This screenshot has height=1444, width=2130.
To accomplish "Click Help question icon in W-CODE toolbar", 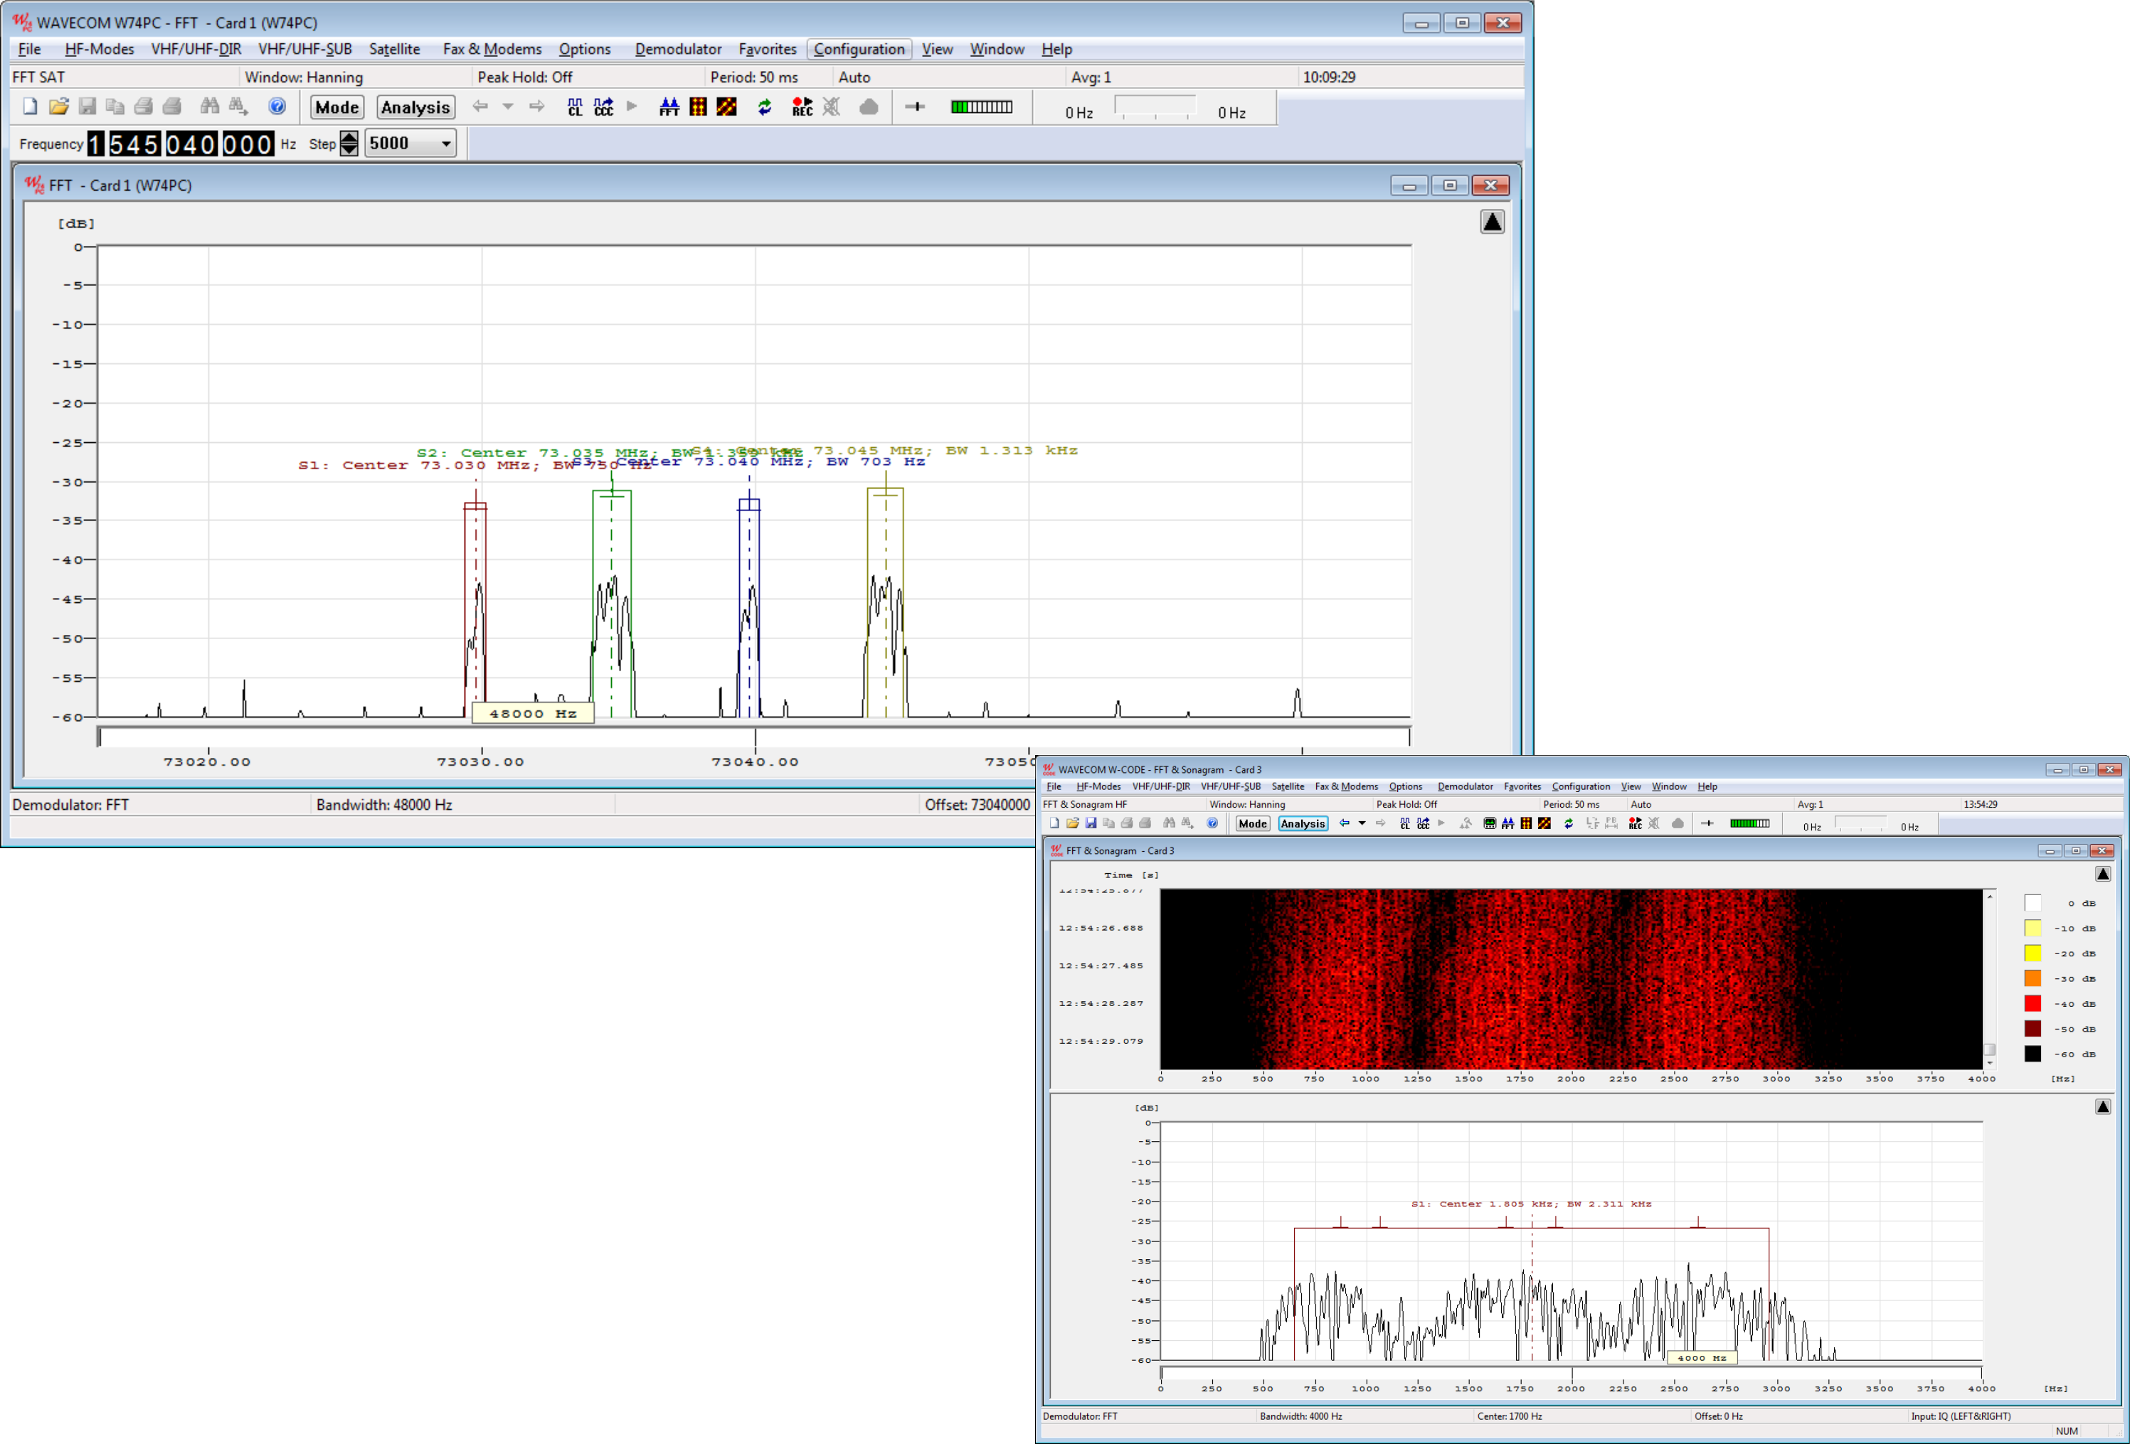I will [1212, 823].
